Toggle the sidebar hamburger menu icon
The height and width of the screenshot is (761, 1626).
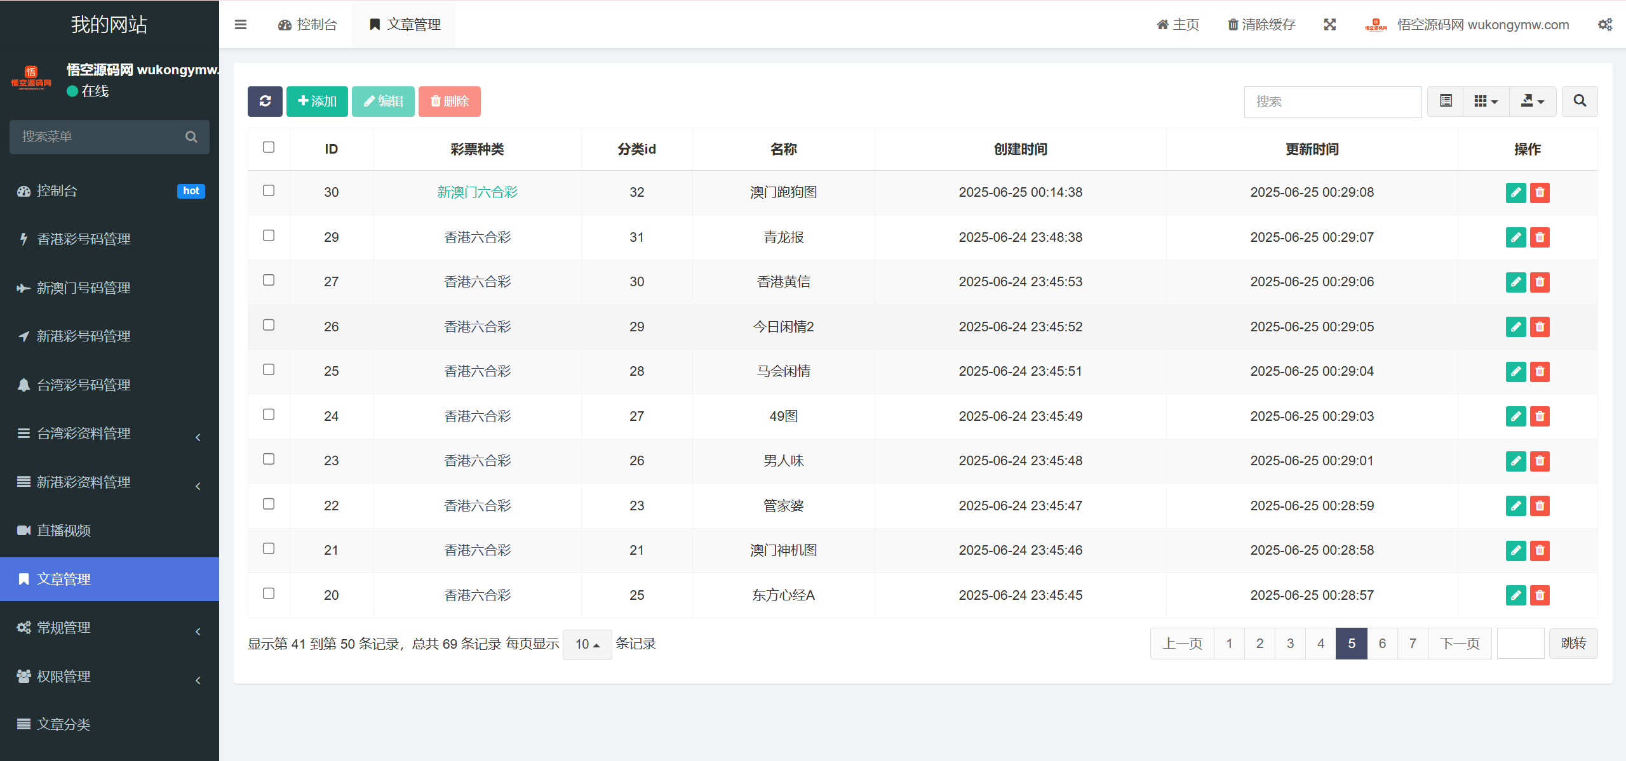coord(241,25)
